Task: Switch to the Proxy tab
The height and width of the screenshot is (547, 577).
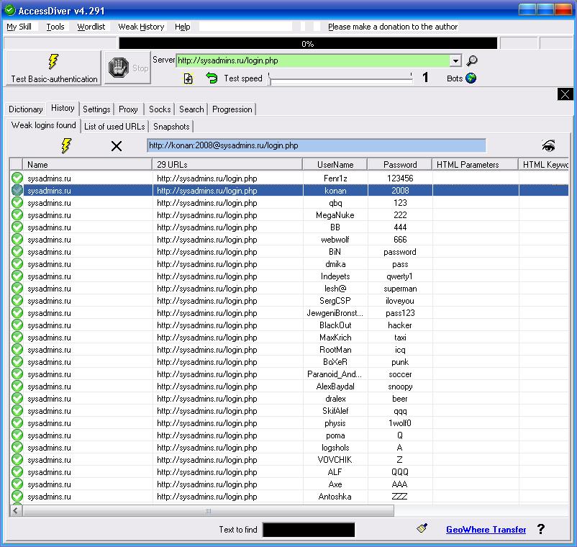Action: [x=128, y=109]
